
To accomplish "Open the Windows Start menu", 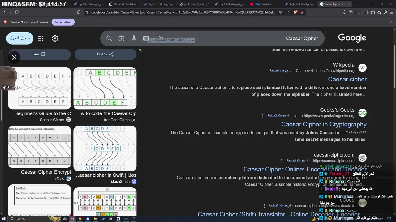I will [4, 219].
